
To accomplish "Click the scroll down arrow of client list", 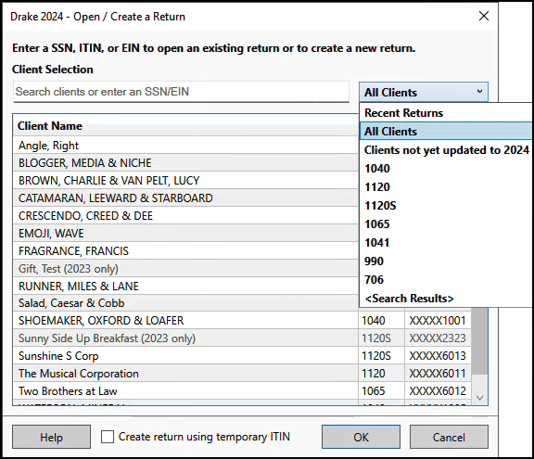I will tap(480, 398).
